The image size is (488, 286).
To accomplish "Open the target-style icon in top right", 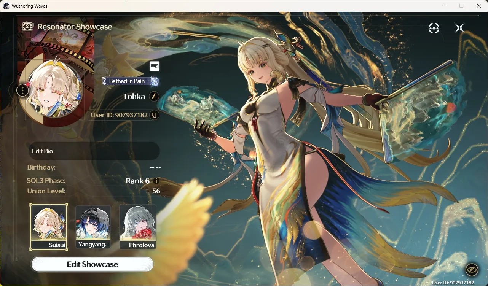I will (434, 28).
